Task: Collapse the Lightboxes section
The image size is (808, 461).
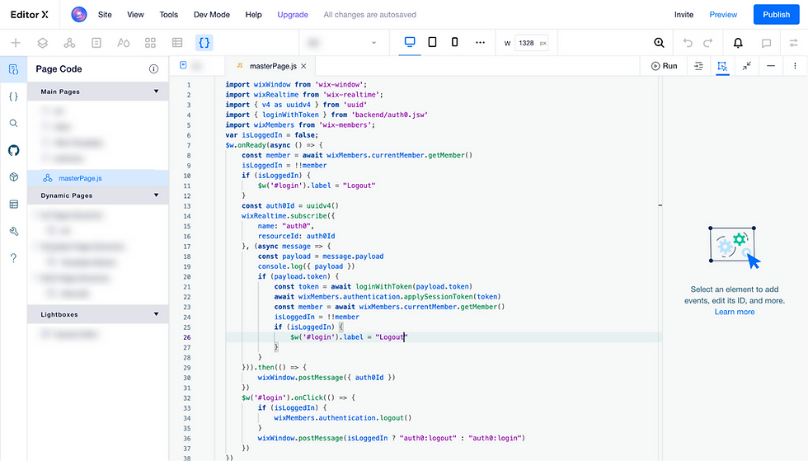Action: pos(156,314)
